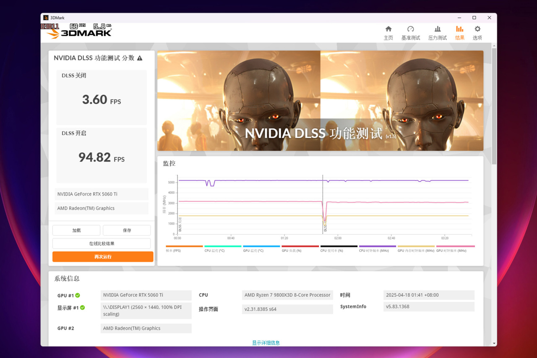Click the 保存 save button

pyautogui.click(x=127, y=230)
